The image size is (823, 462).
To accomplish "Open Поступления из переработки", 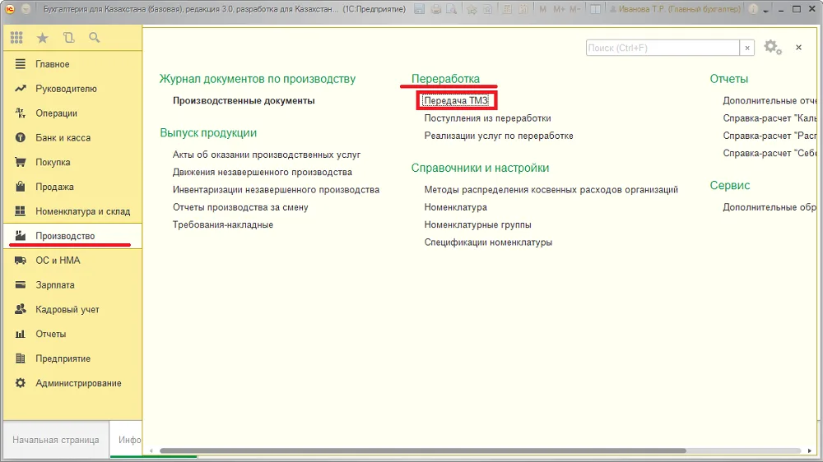I will pyautogui.click(x=487, y=118).
